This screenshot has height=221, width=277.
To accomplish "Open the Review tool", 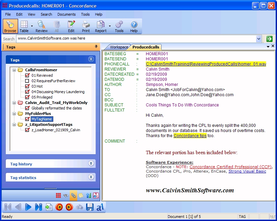I will pos(42,26).
